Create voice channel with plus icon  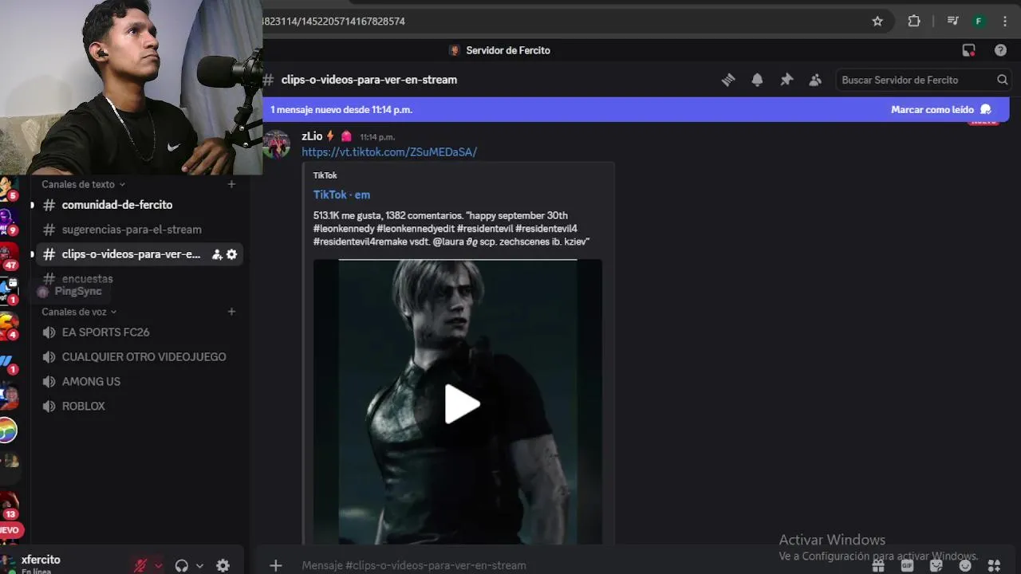pyautogui.click(x=231, y=312)
